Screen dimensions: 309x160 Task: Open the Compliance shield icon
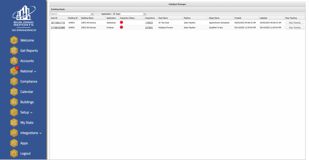click(14, 81)
